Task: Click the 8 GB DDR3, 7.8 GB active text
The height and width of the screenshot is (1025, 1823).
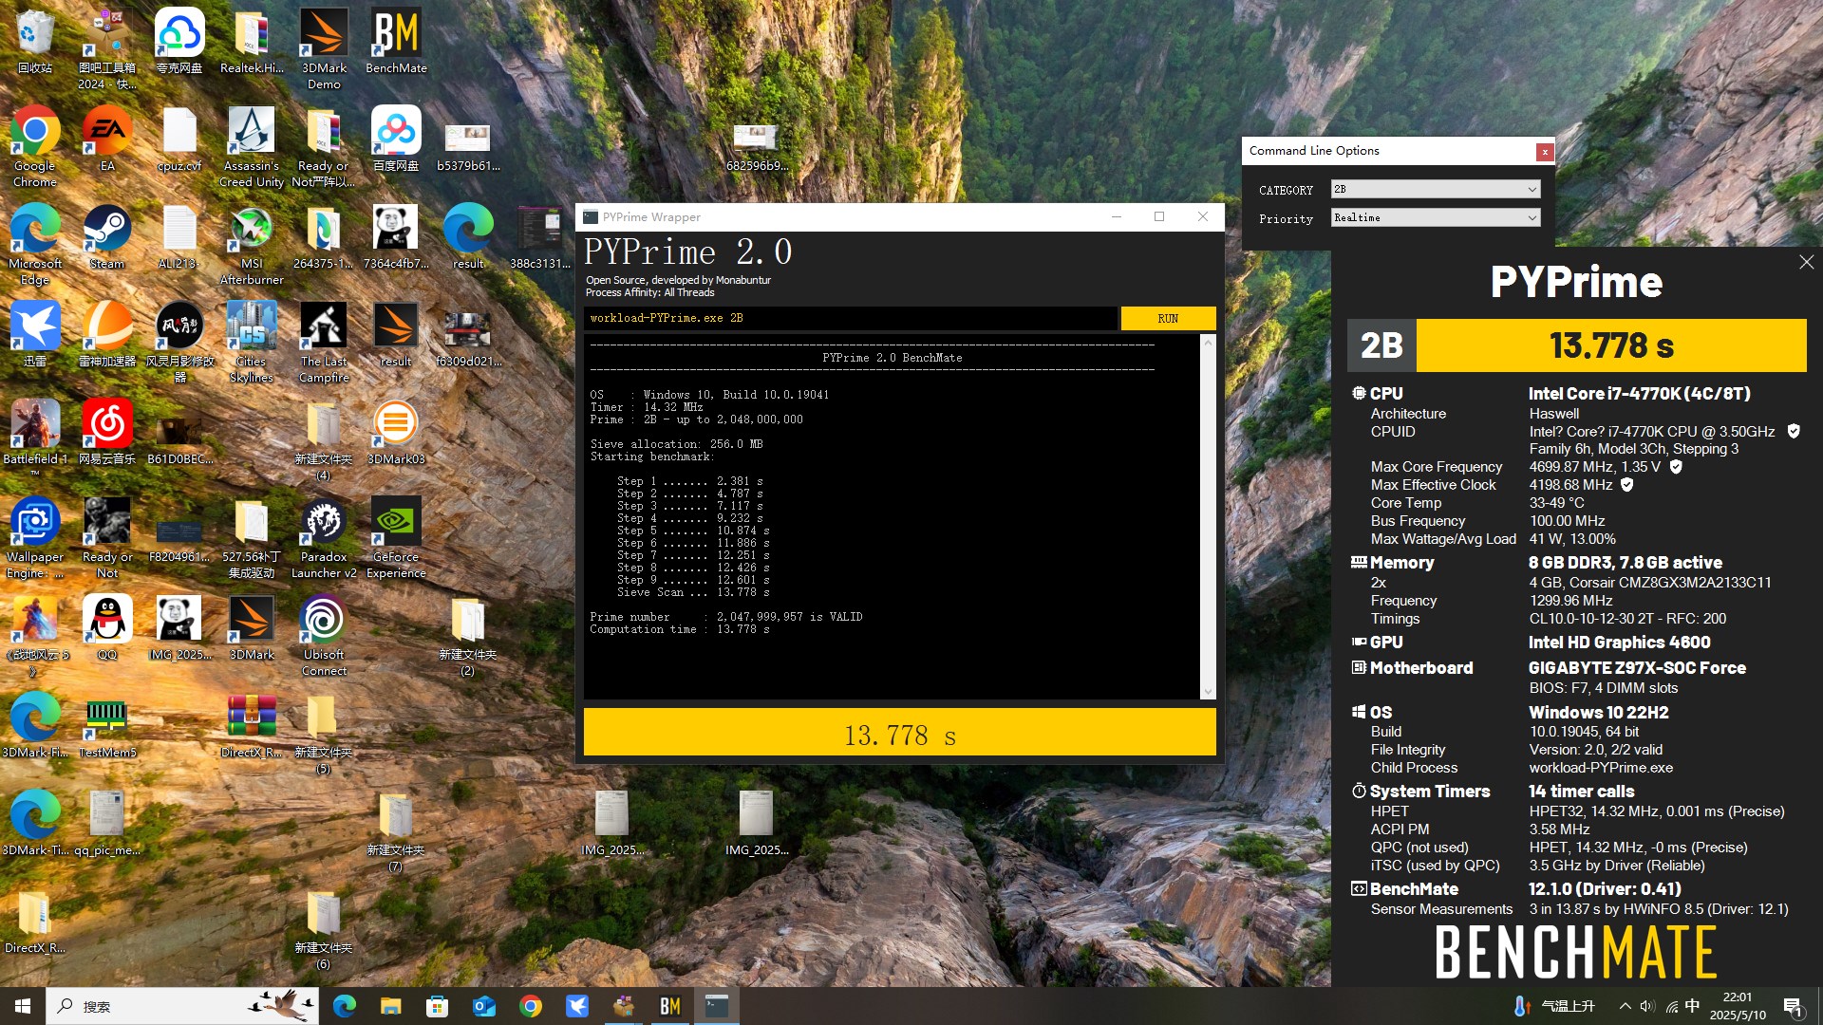Action: pyautogui.click(x=1625, y=562)
